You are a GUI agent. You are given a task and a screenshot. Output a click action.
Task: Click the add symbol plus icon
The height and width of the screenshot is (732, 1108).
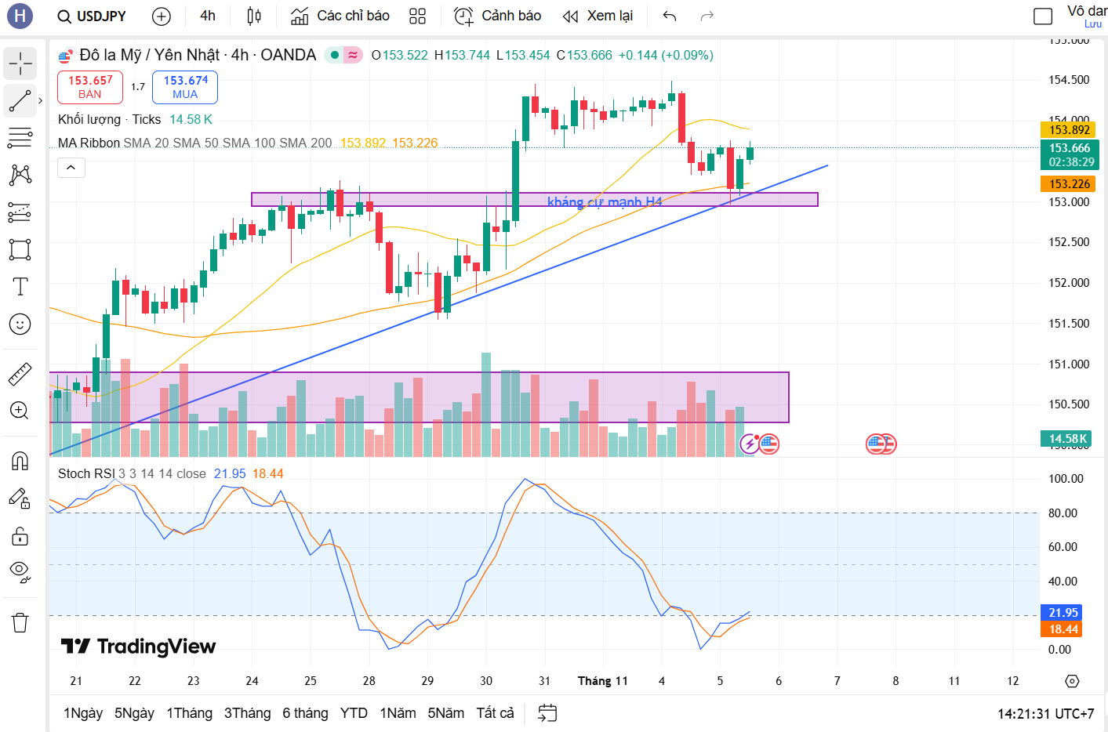click(161, 16)
